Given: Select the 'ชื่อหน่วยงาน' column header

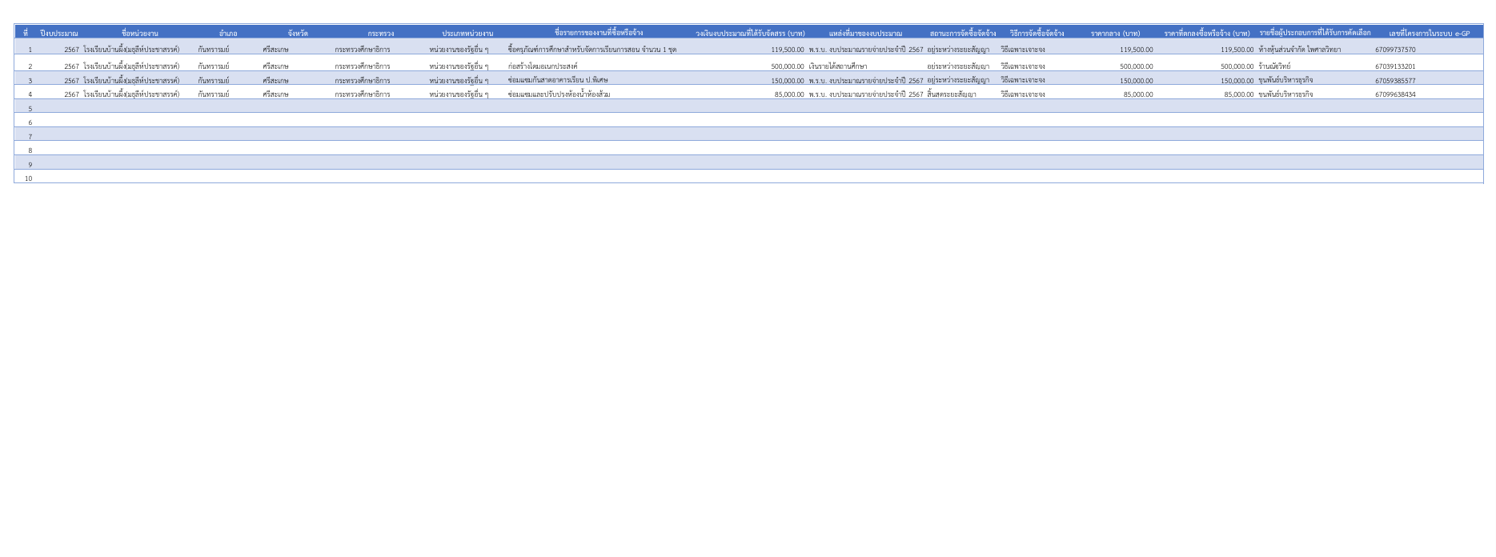Looking at the screenshot, I should tap(139, 34).
